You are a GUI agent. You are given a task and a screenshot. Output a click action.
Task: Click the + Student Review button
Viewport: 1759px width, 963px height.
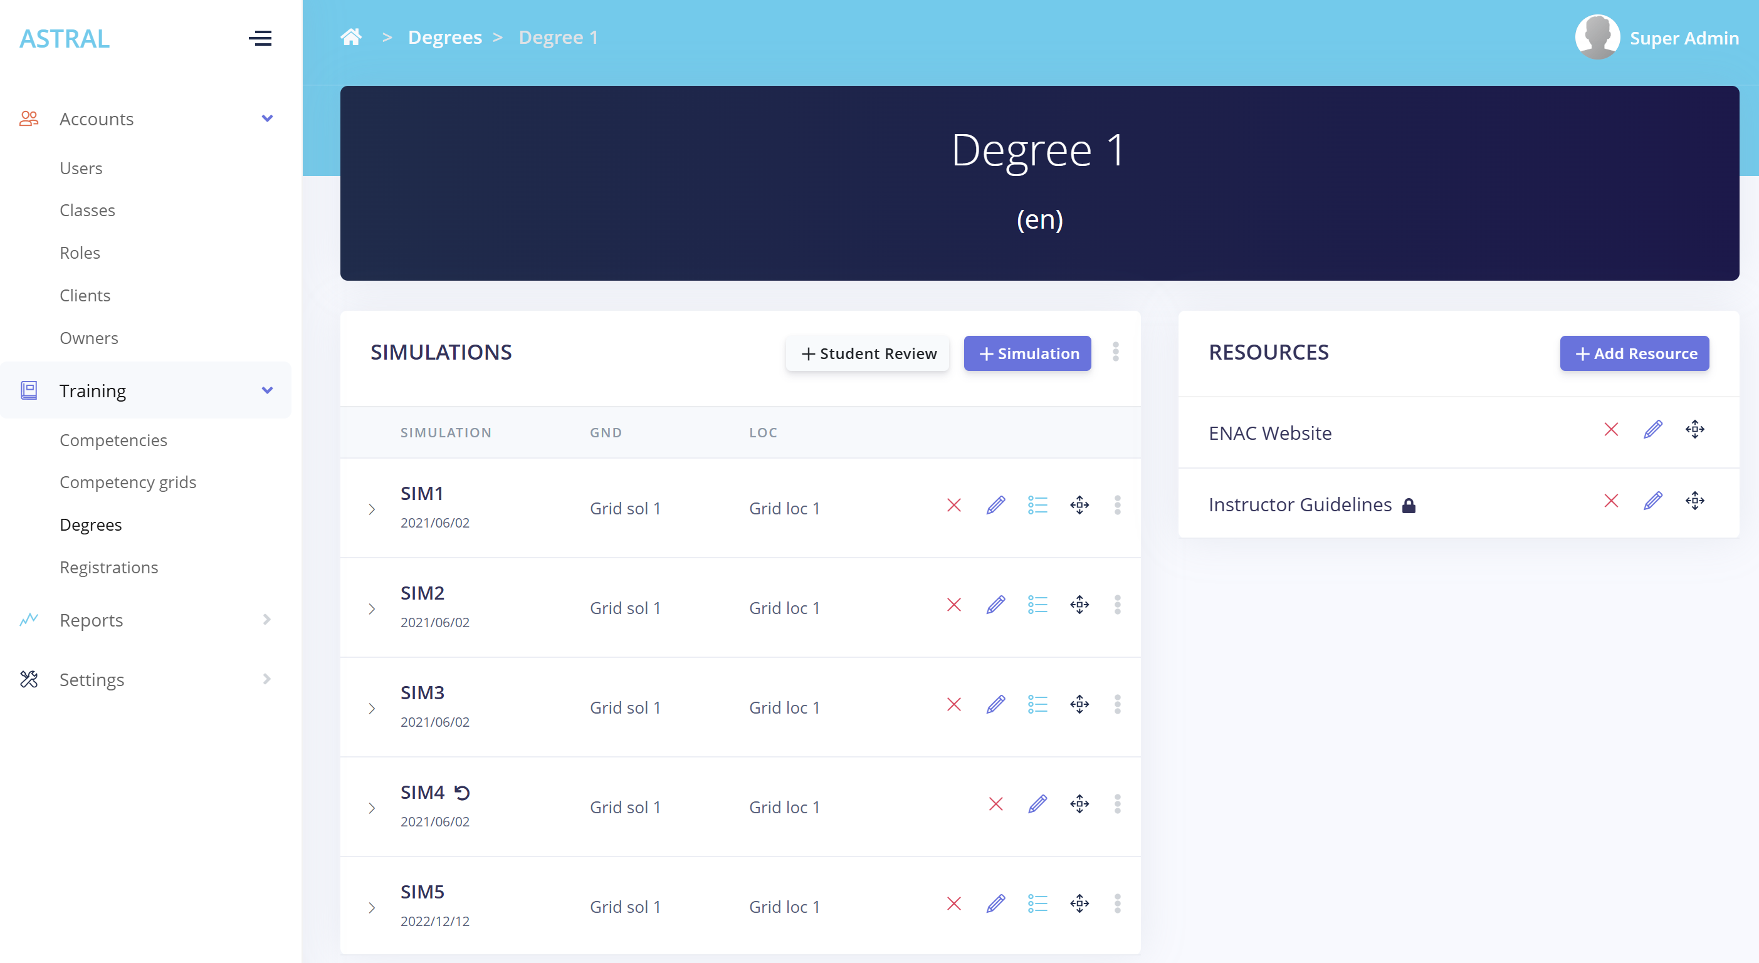coord(867,353)
